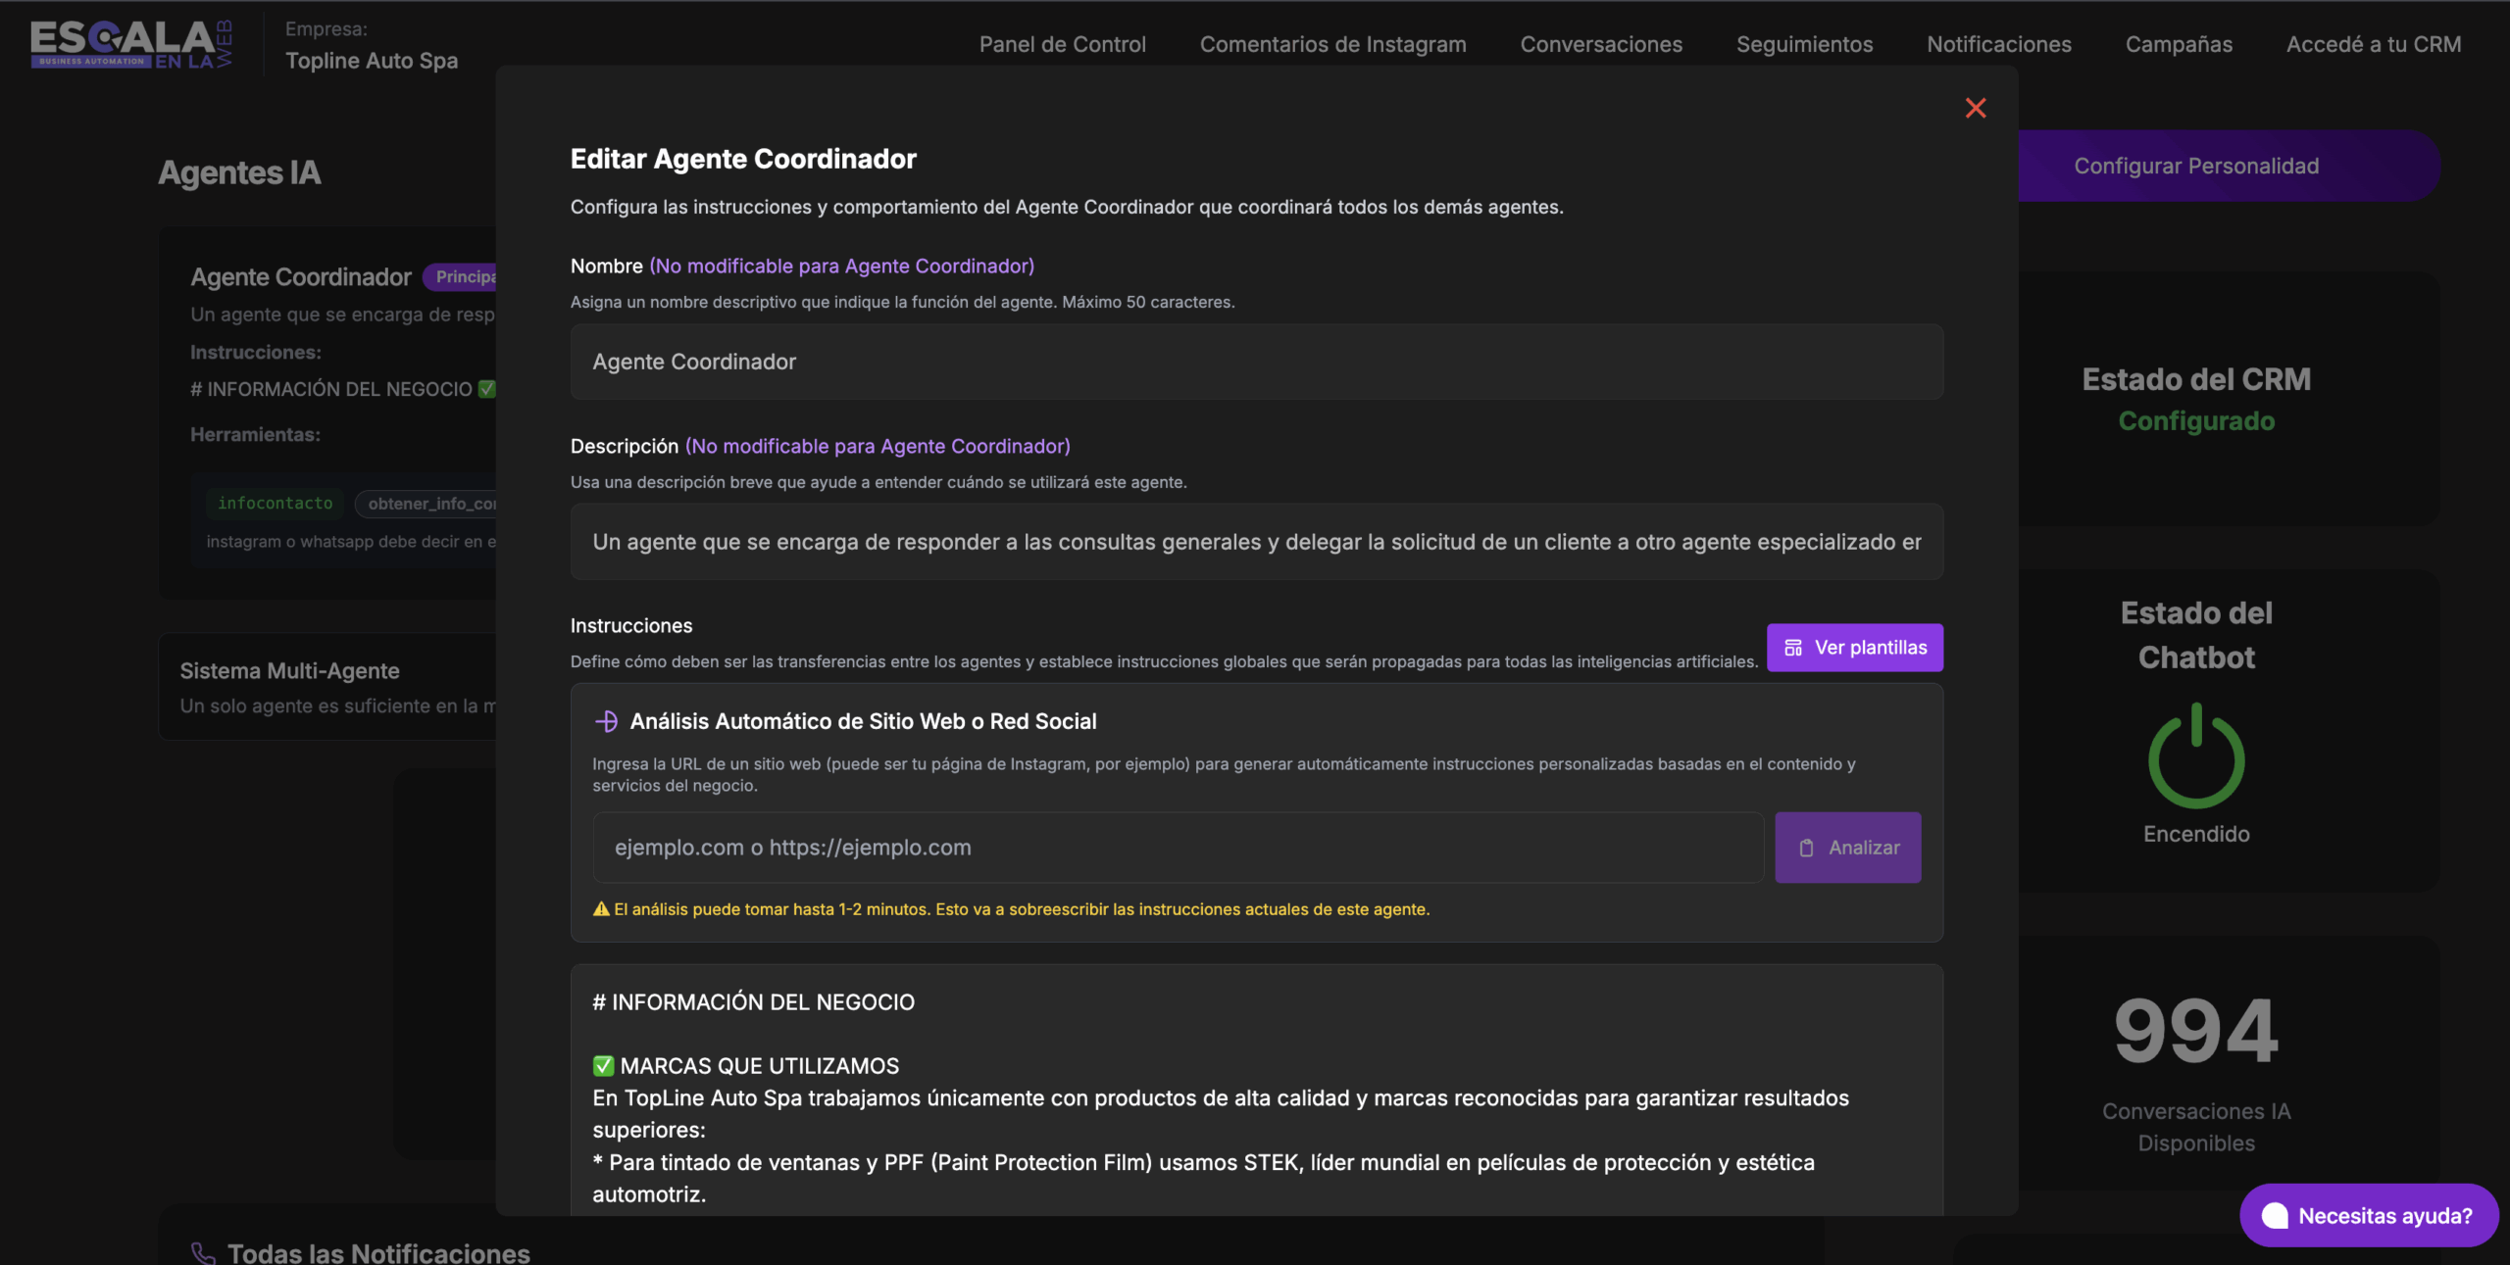The width and height of the screenshot is (2510, 1265).
Task: Click the green check before MARCAS QUE UTILIZAMOS
Action: [x=603, y=1065]
